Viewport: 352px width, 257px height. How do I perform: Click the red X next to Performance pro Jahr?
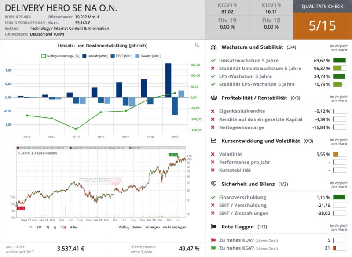point(213,162)
